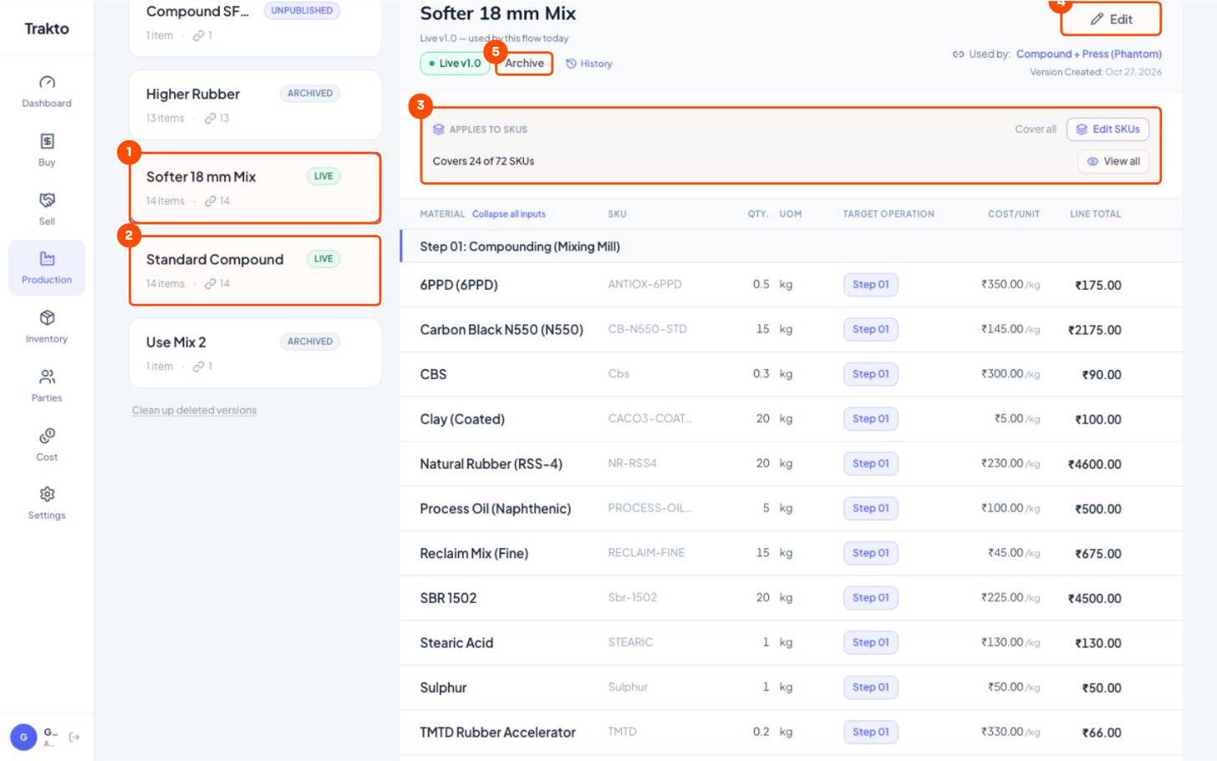This screenshot has height=761, width=1217.
Task: Select the Softer 18 mm Mix card
Action: point(255,188)
